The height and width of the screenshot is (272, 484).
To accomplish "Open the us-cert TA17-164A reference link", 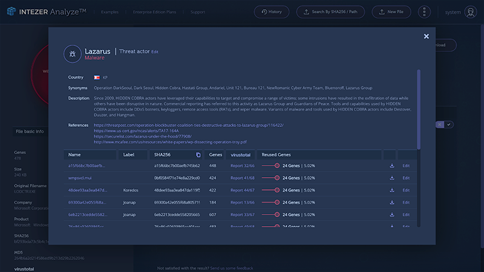I will tap(136, 131).
